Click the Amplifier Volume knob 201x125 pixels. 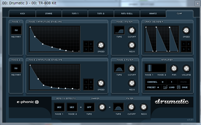(186, 68)
